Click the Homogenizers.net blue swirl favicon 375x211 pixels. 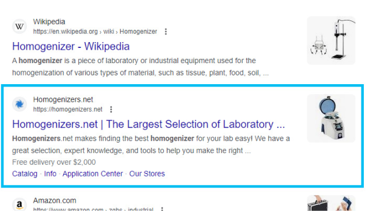pyautogui.click(x=19, y=104)
